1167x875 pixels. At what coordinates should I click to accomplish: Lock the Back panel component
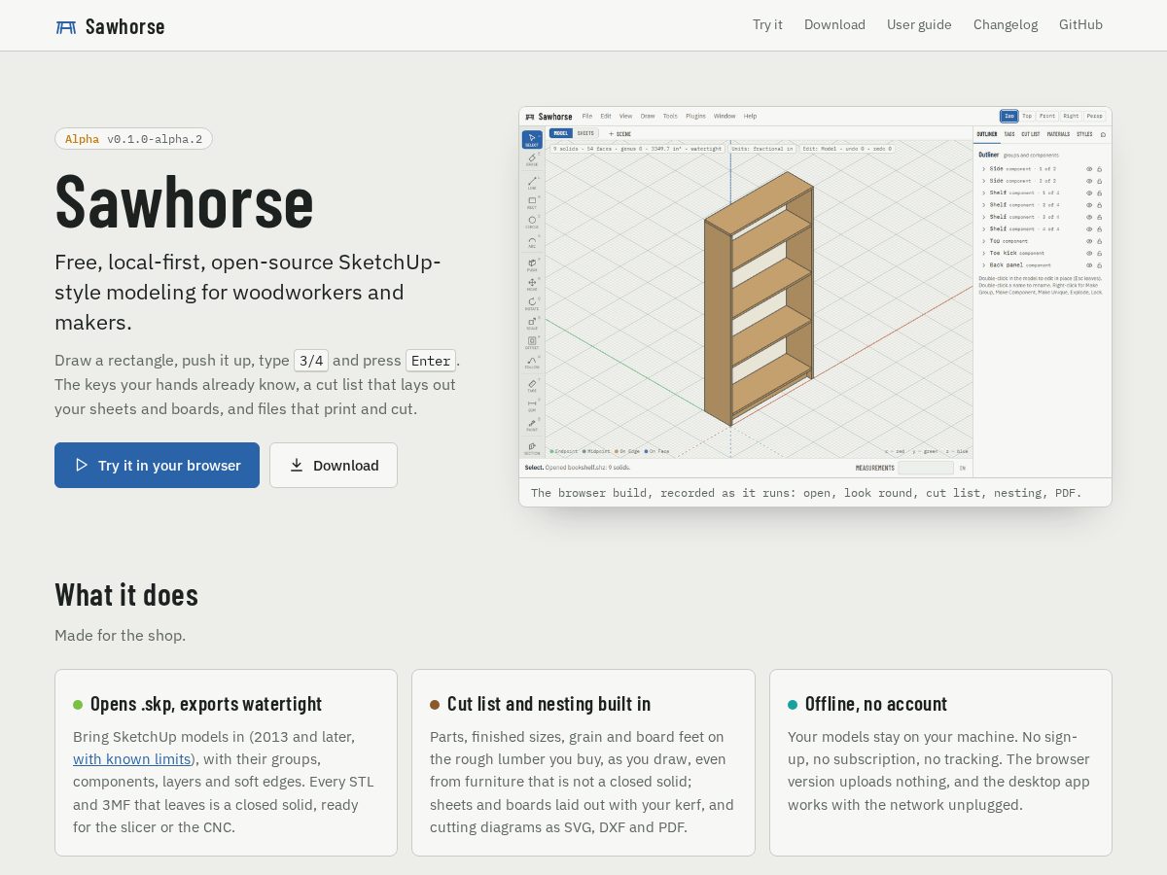1099,265
